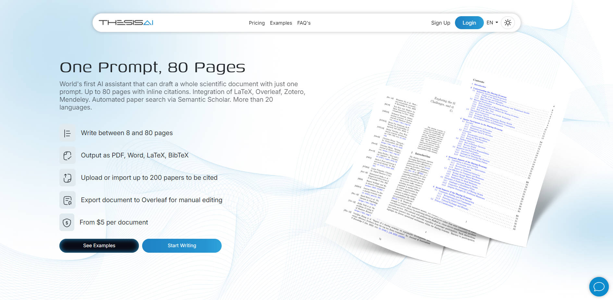Open the Pricing menu item
Viewport: 613px width, 300px height.
257,23
